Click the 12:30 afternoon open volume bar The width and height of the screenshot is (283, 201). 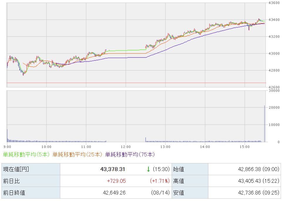click(x=146, y=140)
